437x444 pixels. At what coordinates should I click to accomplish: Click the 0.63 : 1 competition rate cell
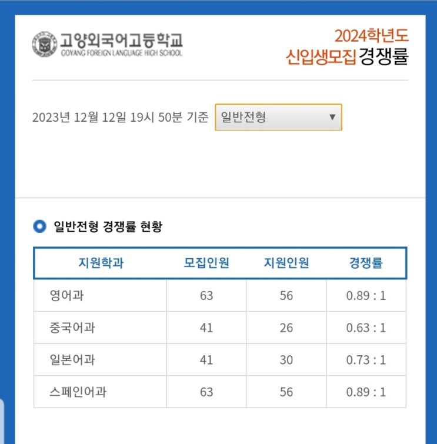366,328
